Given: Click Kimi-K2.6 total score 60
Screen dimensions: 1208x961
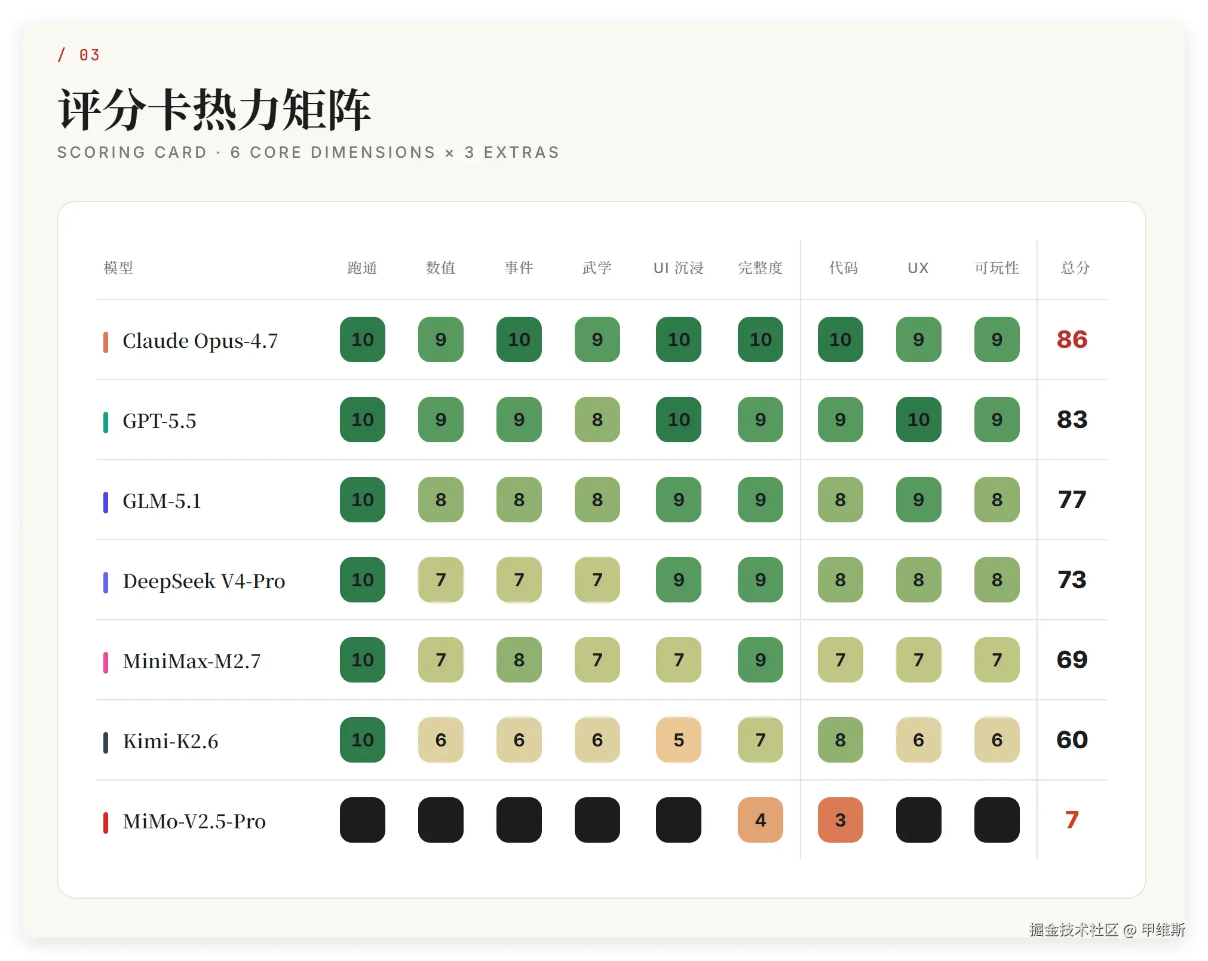Looking at the screenshot, I should coord(1072,740).
